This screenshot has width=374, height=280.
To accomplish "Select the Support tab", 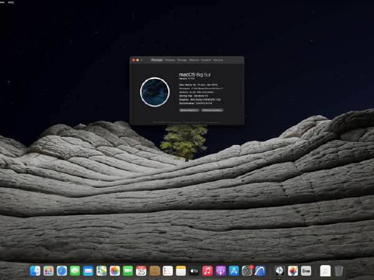I will tap(206, 60).
